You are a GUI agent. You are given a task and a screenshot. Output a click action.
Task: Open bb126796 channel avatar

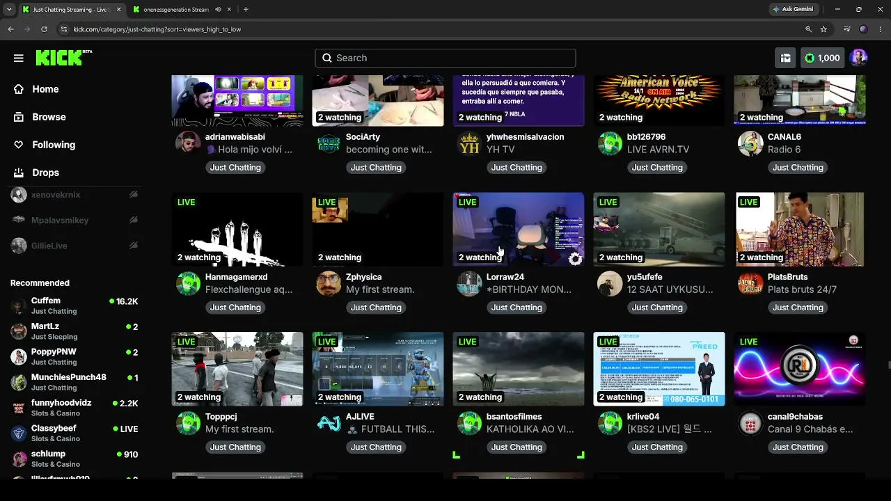pyautogui.click(x=610, y=143)
